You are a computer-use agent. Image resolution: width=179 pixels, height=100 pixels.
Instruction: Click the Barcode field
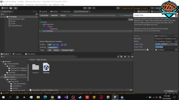(166, 39)
